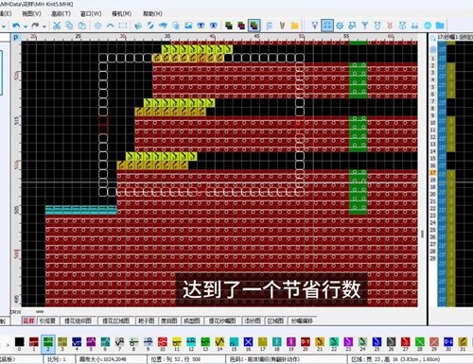Image resolution: width=473 pixels, height=364 pixels.
Task: Toggle the highlighted layered-squares view button
Action: (x=254, y=26)
